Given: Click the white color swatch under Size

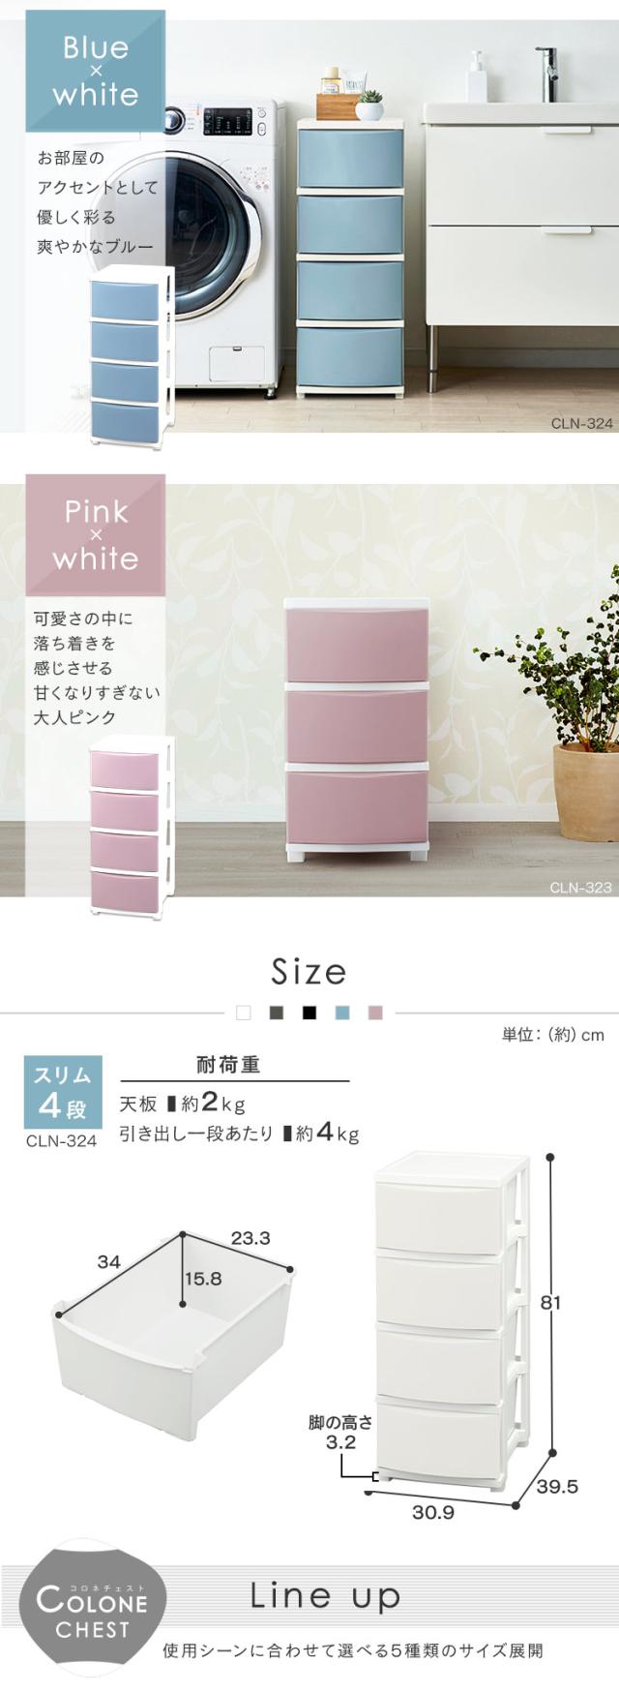Looking at the screenshot, I should click(244, 1013).
